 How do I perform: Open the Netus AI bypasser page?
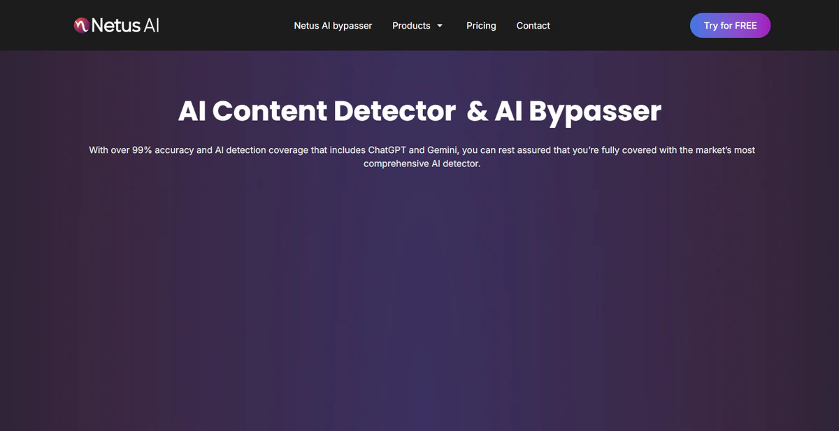[333, 26]
